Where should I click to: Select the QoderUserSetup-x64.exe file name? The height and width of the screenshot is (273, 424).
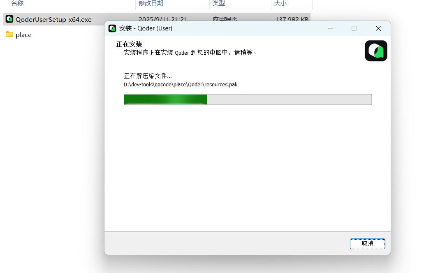pyautogui.click(x=53, y=19)
